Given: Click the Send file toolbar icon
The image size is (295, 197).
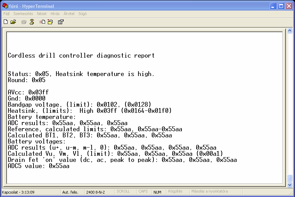Looking at the screenshot, I should 42,22.
